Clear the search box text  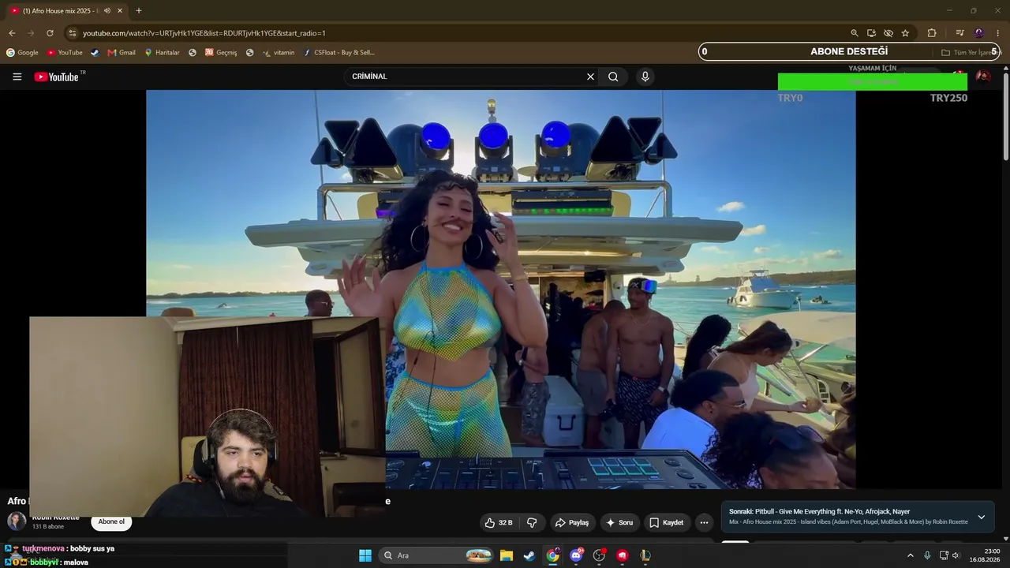[590, 77]
